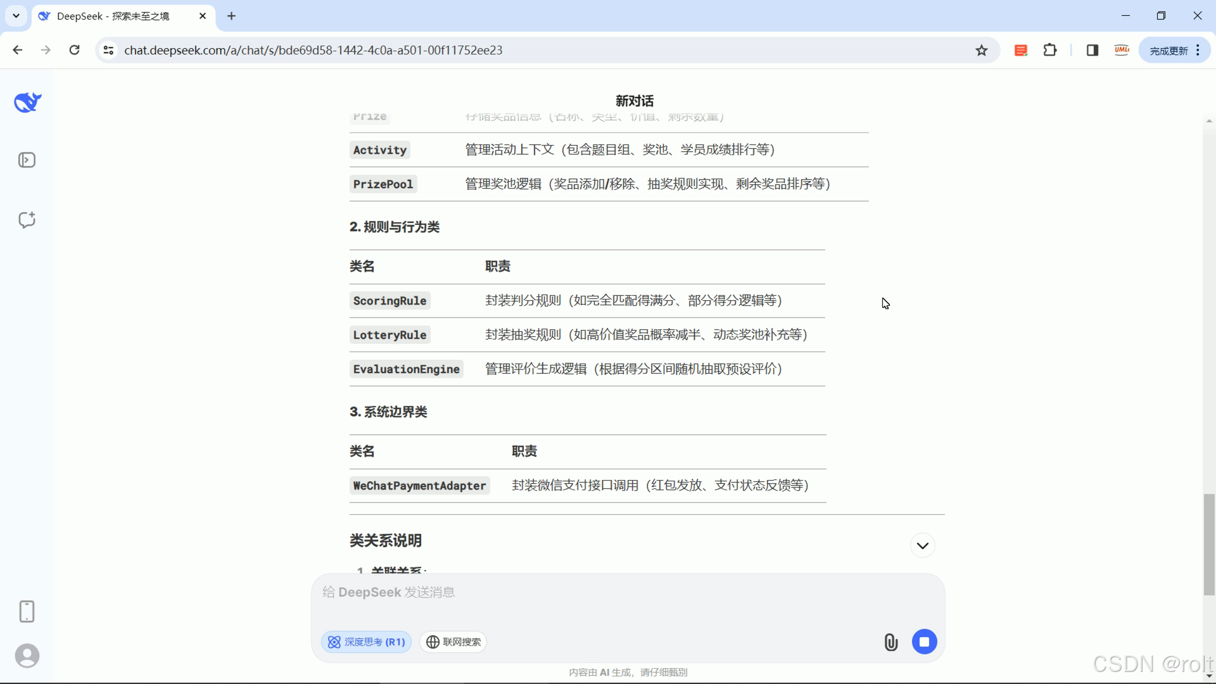The image size is (1216, 684).
Task: Open the mobile app download icon
Action: (x=27, y=611)
